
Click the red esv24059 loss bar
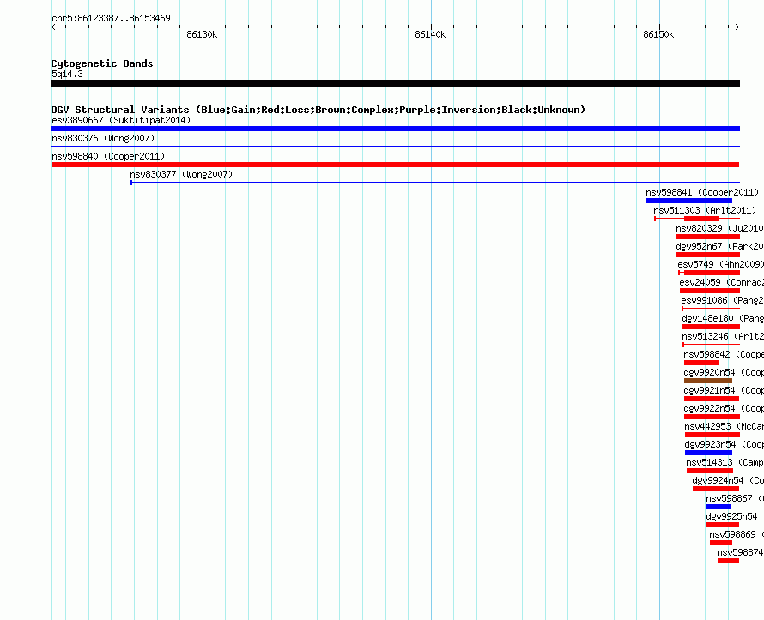pos(710,291)
